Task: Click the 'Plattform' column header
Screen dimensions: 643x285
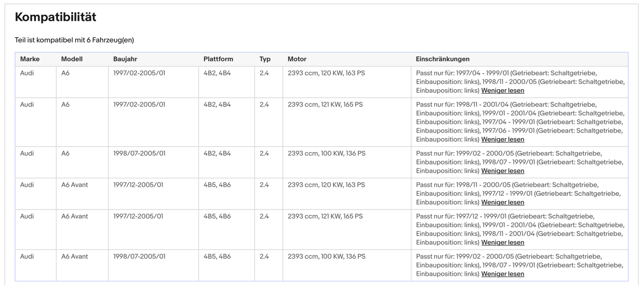Action: (x=218, y=59)
